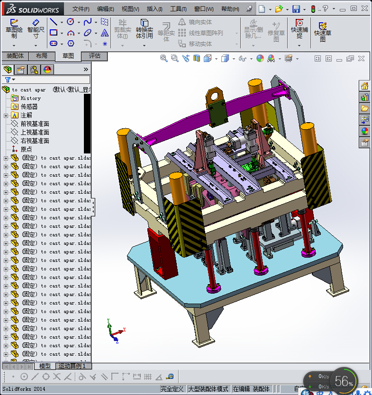Select the Ellipse sketch tool
372x395 pixels.
click(88, 33)
